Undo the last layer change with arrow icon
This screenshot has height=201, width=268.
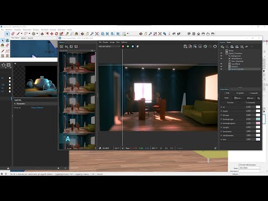click(247, 47)
